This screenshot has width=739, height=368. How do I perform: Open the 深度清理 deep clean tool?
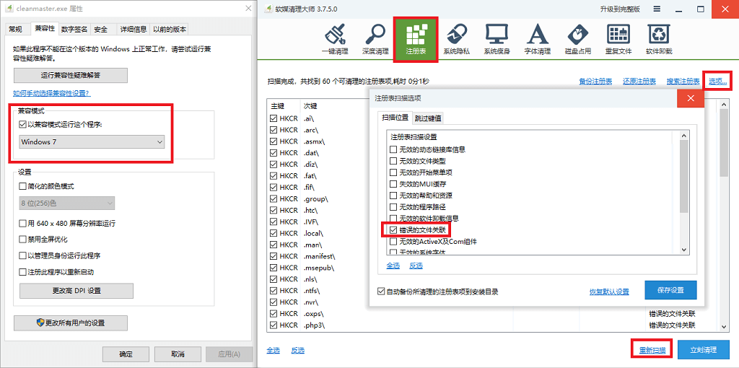point(375,40)
